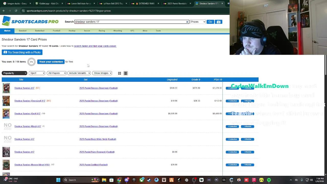327x184 pixels.
Task: Click the Go search button
Action: (x=210, y=22)
